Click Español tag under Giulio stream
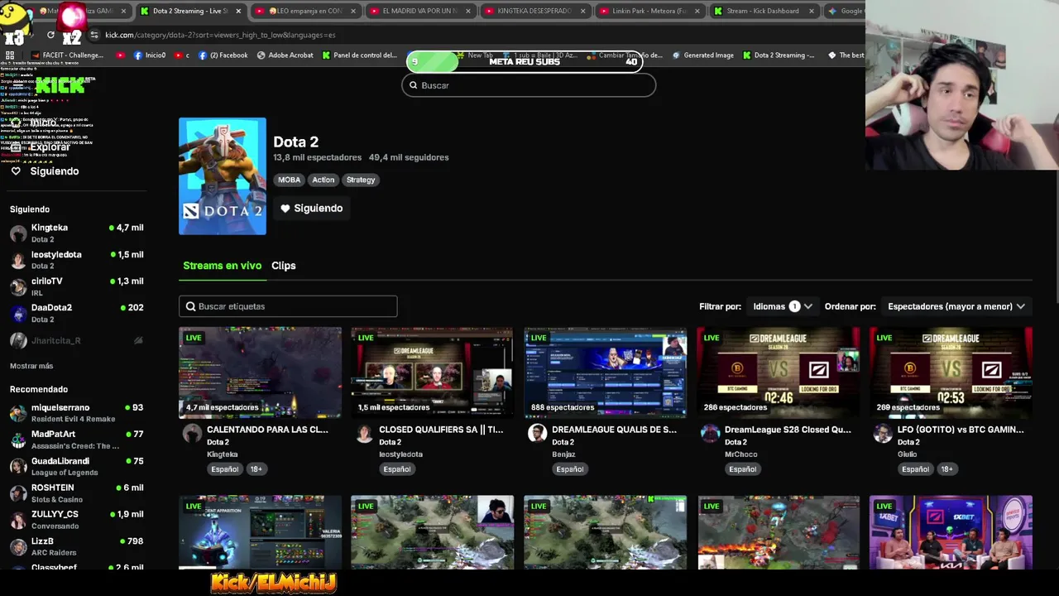The image size is (1059, 596). tap(915, 469)
